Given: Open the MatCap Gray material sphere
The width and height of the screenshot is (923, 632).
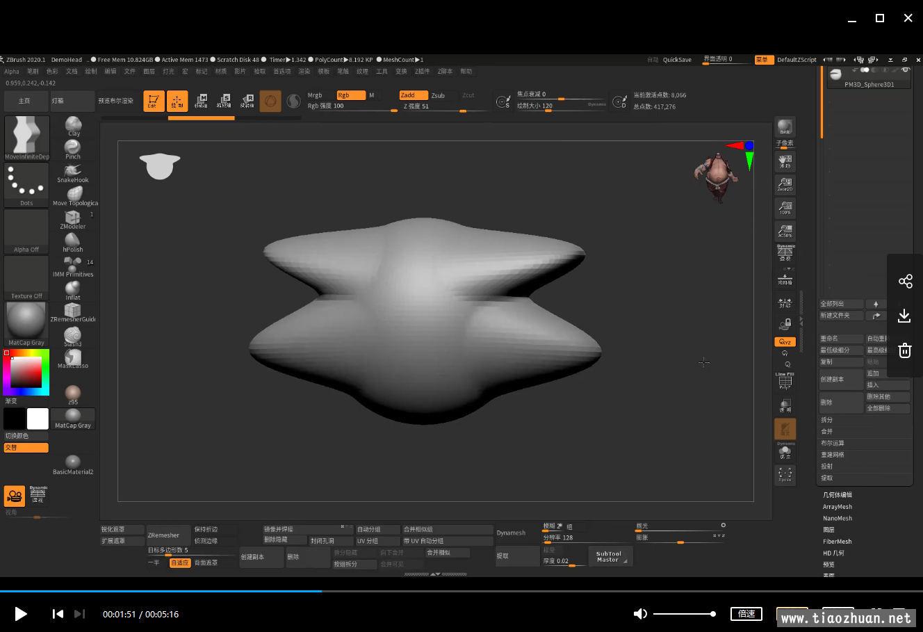Looking at the screenshot, I should [26, 324].
